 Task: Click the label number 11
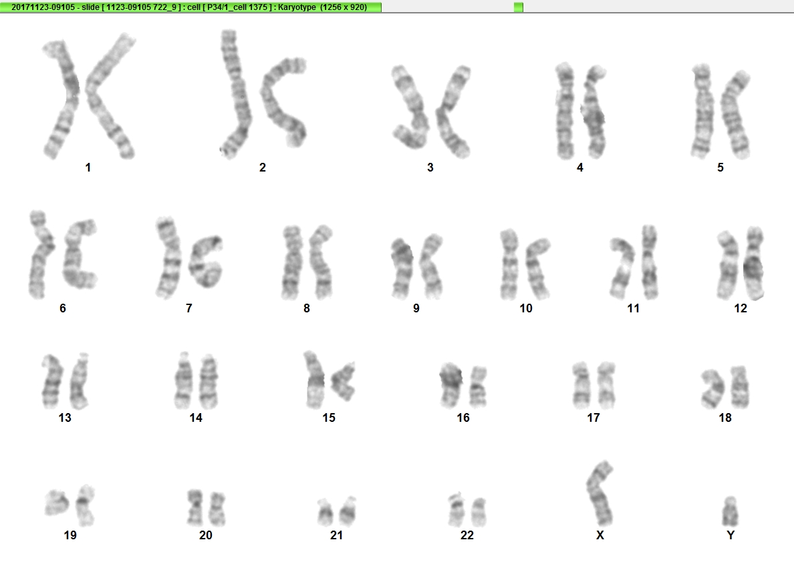coord(633,308)
